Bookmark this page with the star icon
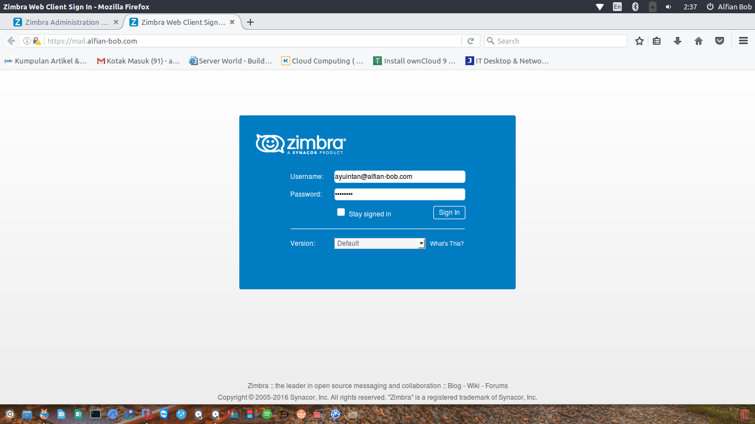Screen dimensions: 755x424 tap(639, 41)
